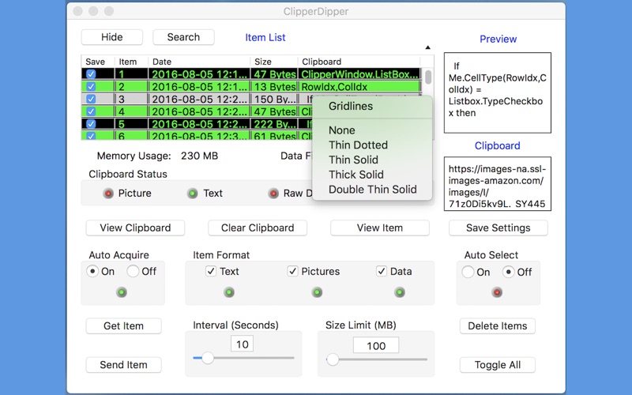Click the Auto Acquire green indicator light
The image size is (632, 395).
[122, 292]
